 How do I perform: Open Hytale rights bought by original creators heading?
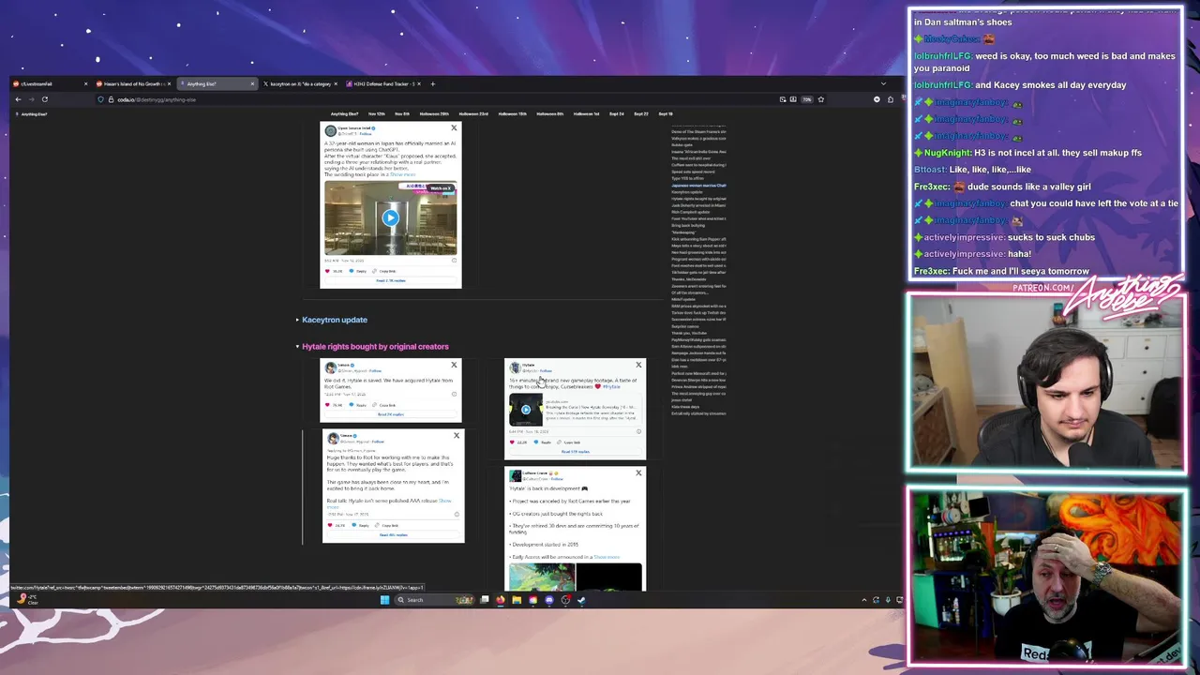(375, 347)
